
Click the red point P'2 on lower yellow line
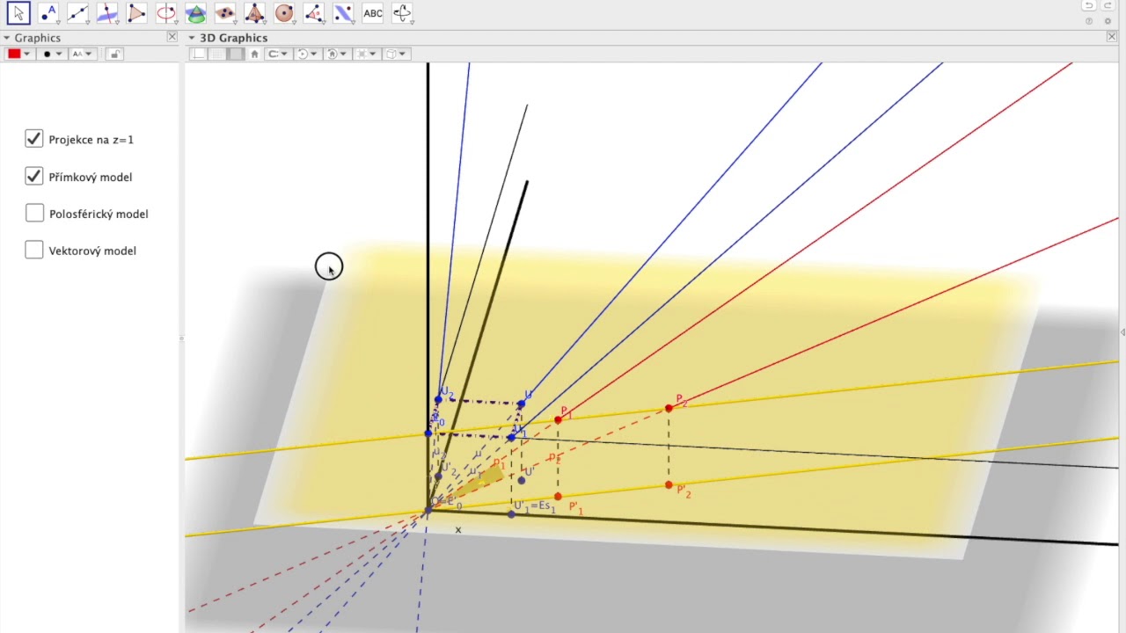pyautogui.click(x=669, y=484)
